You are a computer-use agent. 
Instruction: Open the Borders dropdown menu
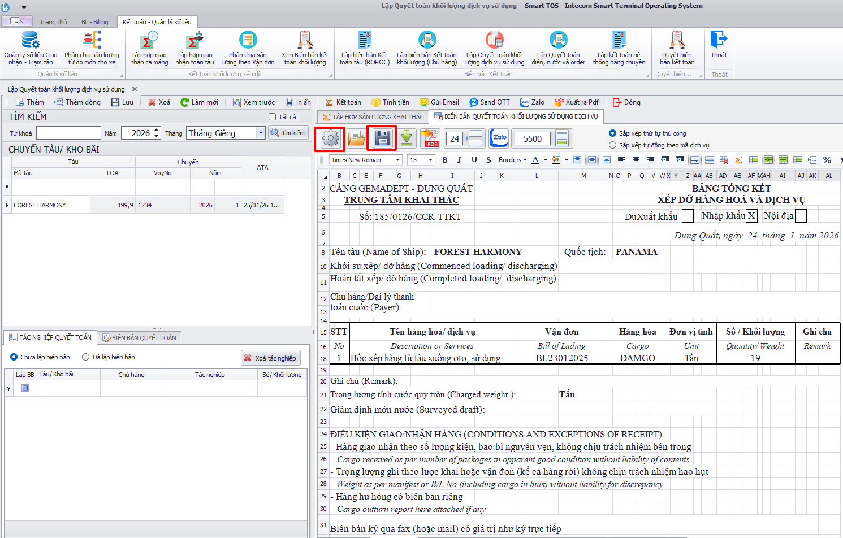click(x=512, y=160)
